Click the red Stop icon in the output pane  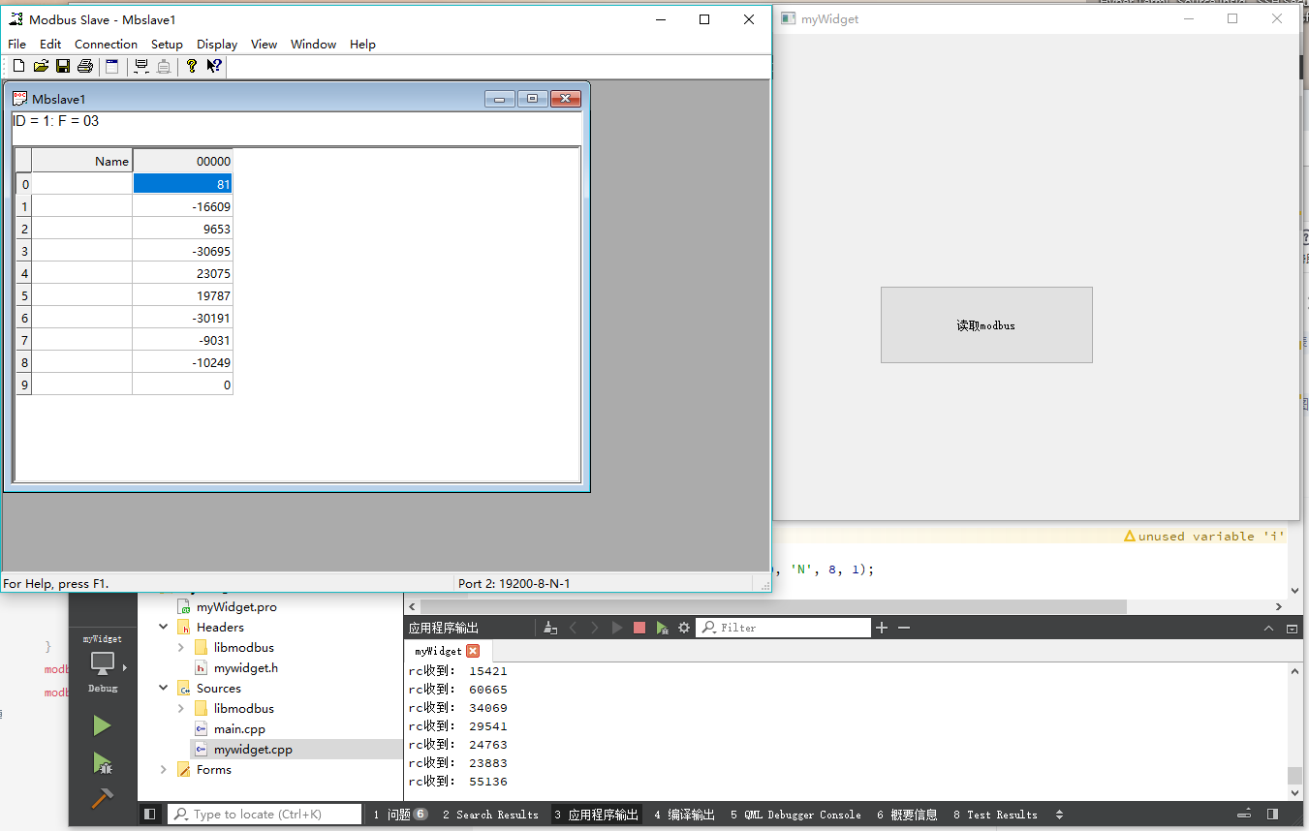click(639, 628)
